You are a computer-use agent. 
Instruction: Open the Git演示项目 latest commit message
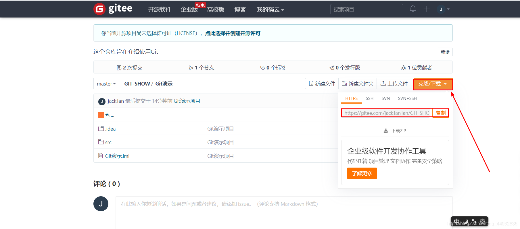point(187,101)
